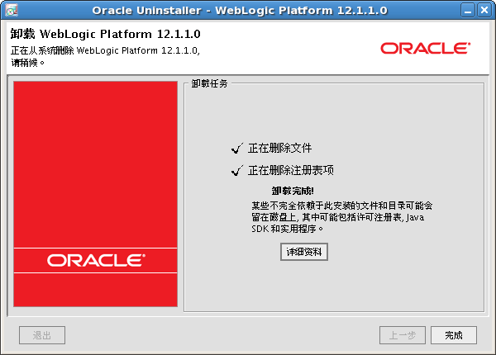Click the checkmark beside 正在删除文件
Image resolution: width=496 pixels, height=355 pixels.
(237, 148)
